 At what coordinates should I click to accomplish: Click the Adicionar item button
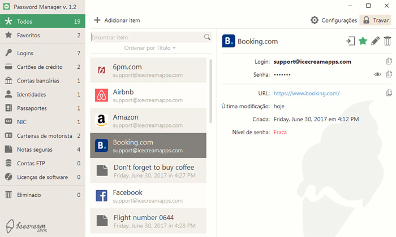click(117, 20)
